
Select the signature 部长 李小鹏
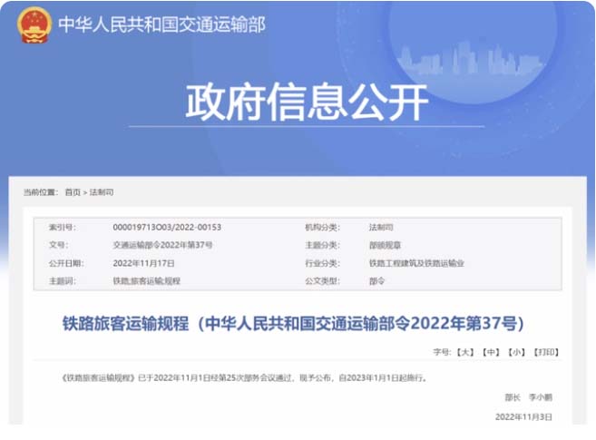tap(528, 397)
